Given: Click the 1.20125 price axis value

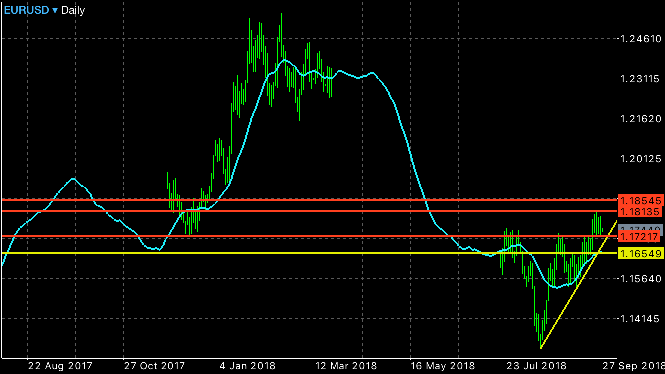Looking at the screenshot, I should tap(641, 159).
